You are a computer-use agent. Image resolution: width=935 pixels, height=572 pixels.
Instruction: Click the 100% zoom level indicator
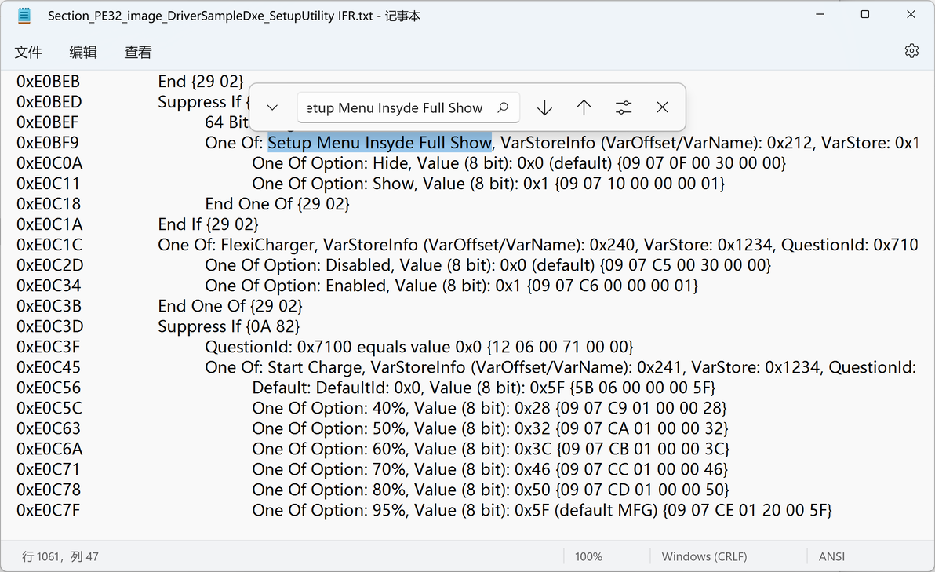click(588, 556)
